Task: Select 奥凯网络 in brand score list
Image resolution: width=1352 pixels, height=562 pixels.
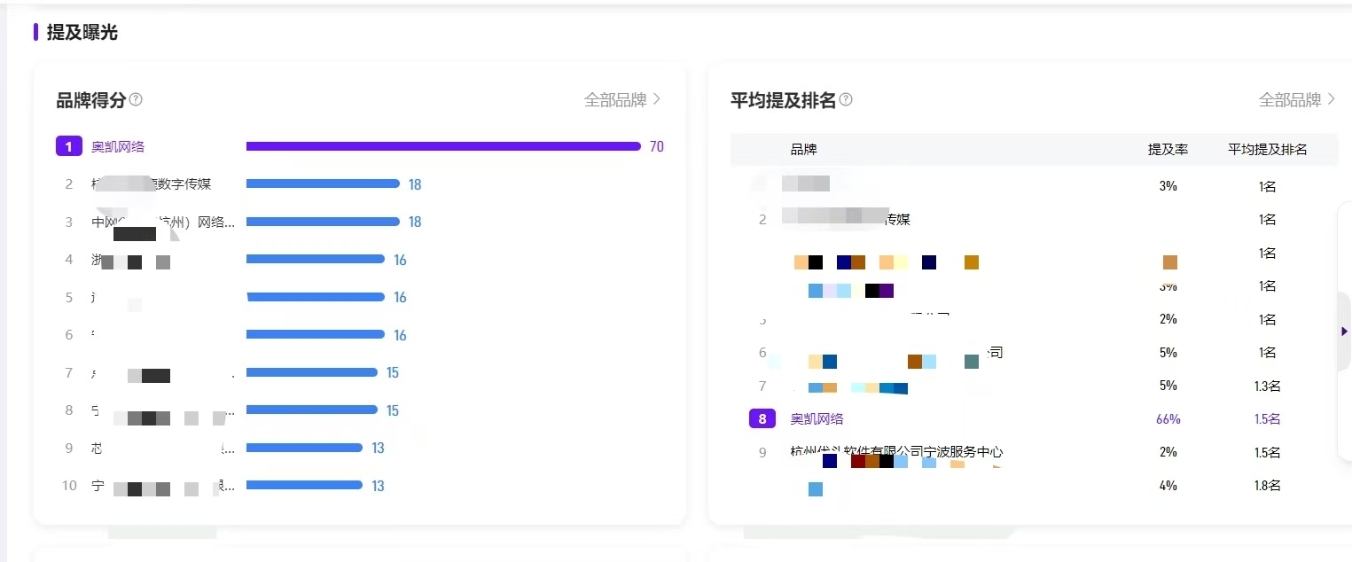Action: pyautogui.click(x=118, y=146)
